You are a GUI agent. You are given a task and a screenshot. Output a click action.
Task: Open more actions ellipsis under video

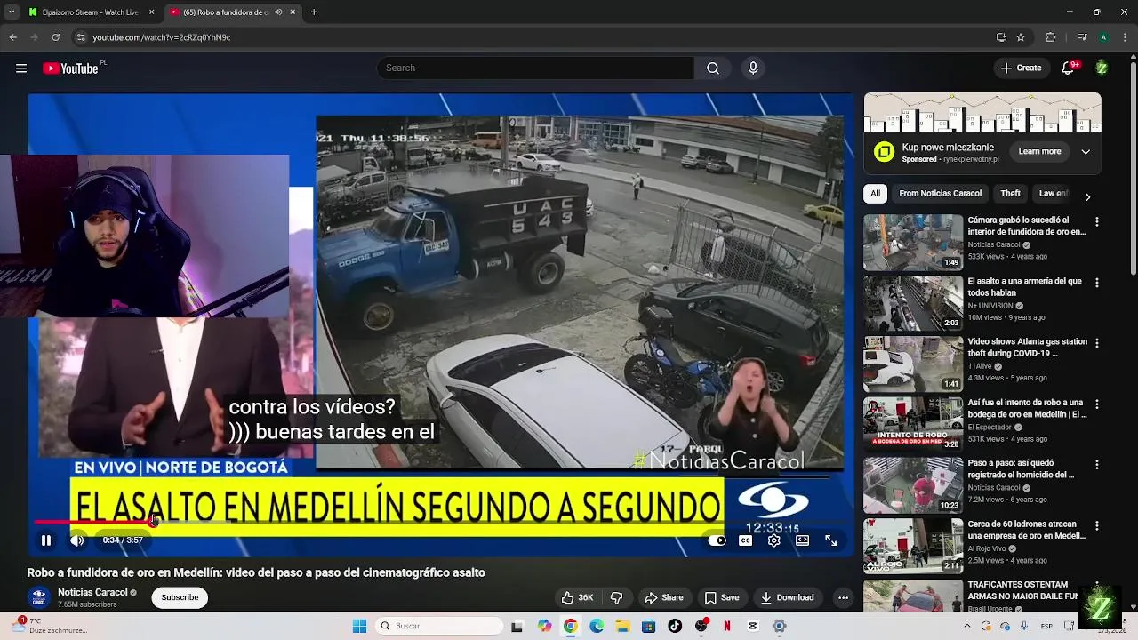(x=843, y=597)
